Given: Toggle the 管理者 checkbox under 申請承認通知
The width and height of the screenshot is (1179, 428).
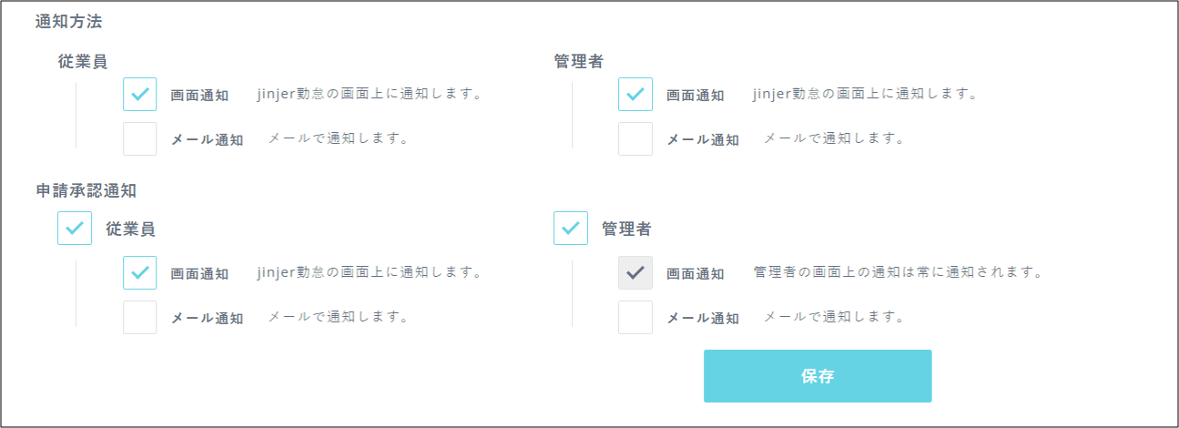Looking at the screenshot, I should pos(570,228).
